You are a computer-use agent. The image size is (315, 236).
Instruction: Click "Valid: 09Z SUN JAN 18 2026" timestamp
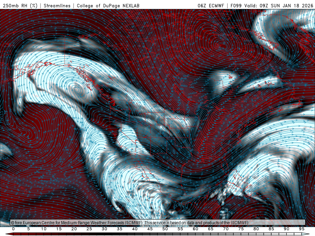(279, 6)
